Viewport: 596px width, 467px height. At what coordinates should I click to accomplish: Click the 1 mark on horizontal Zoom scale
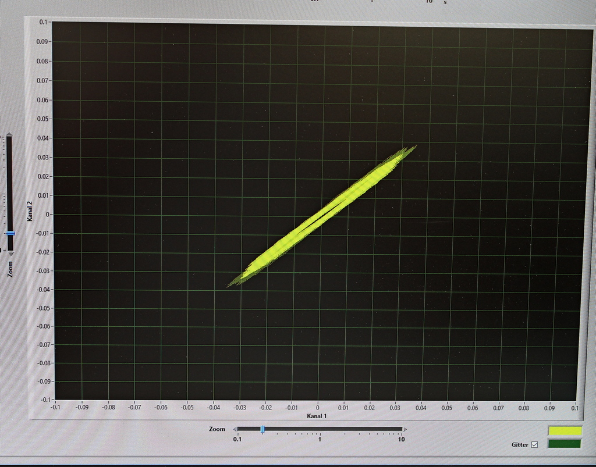(320, 439)
